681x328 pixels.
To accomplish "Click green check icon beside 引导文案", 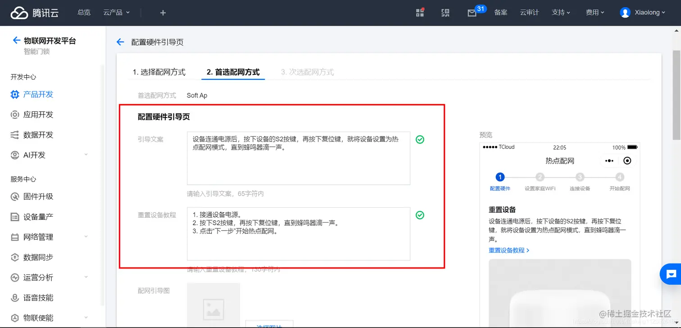I will (420, 140).
